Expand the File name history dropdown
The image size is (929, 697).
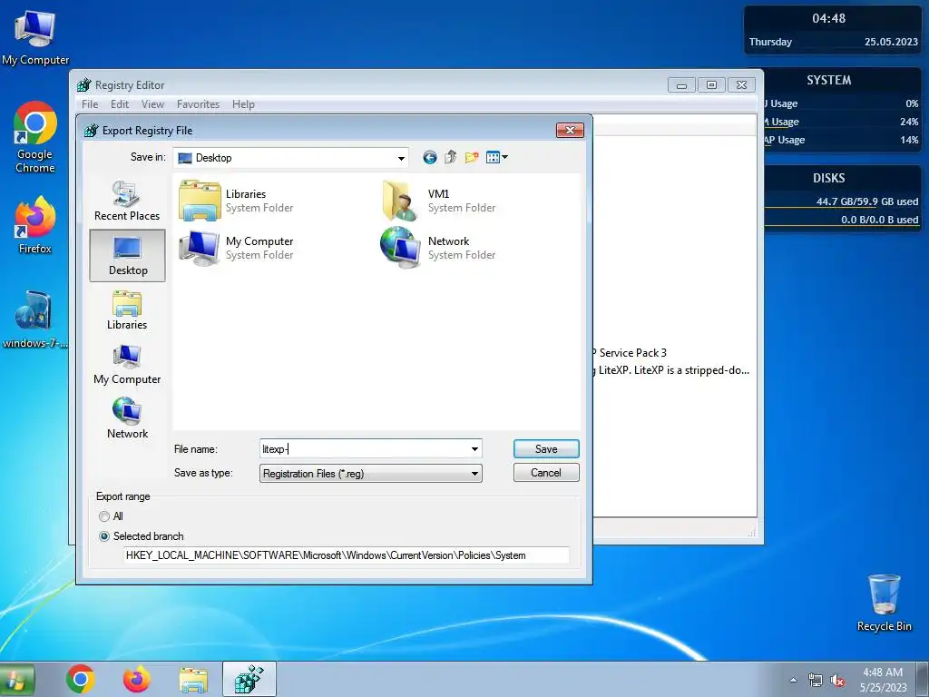[474, 449]
